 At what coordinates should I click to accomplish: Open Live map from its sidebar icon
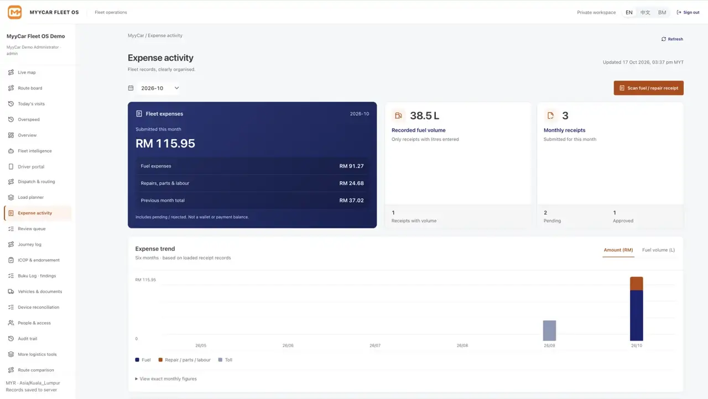click(x=11, y=72)
